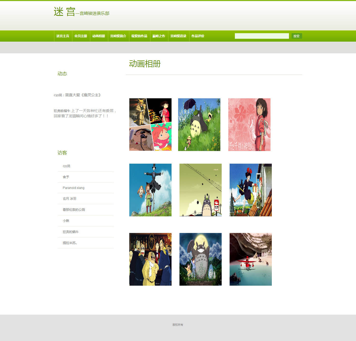Open 最爱的作品 navigation item

point(139,36)
